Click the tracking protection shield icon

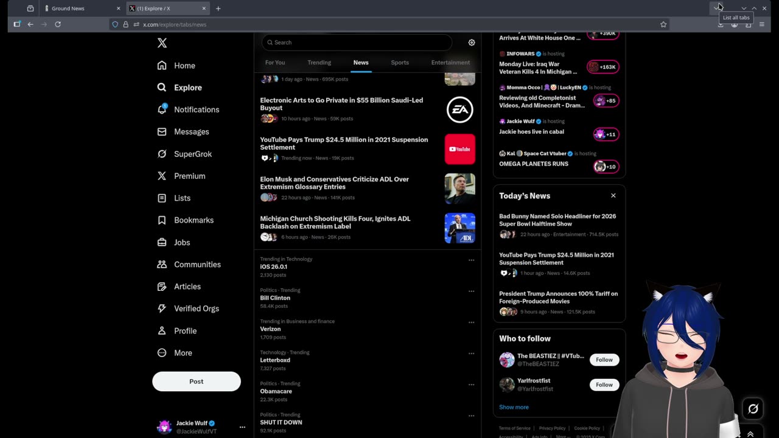pos(115,24)
